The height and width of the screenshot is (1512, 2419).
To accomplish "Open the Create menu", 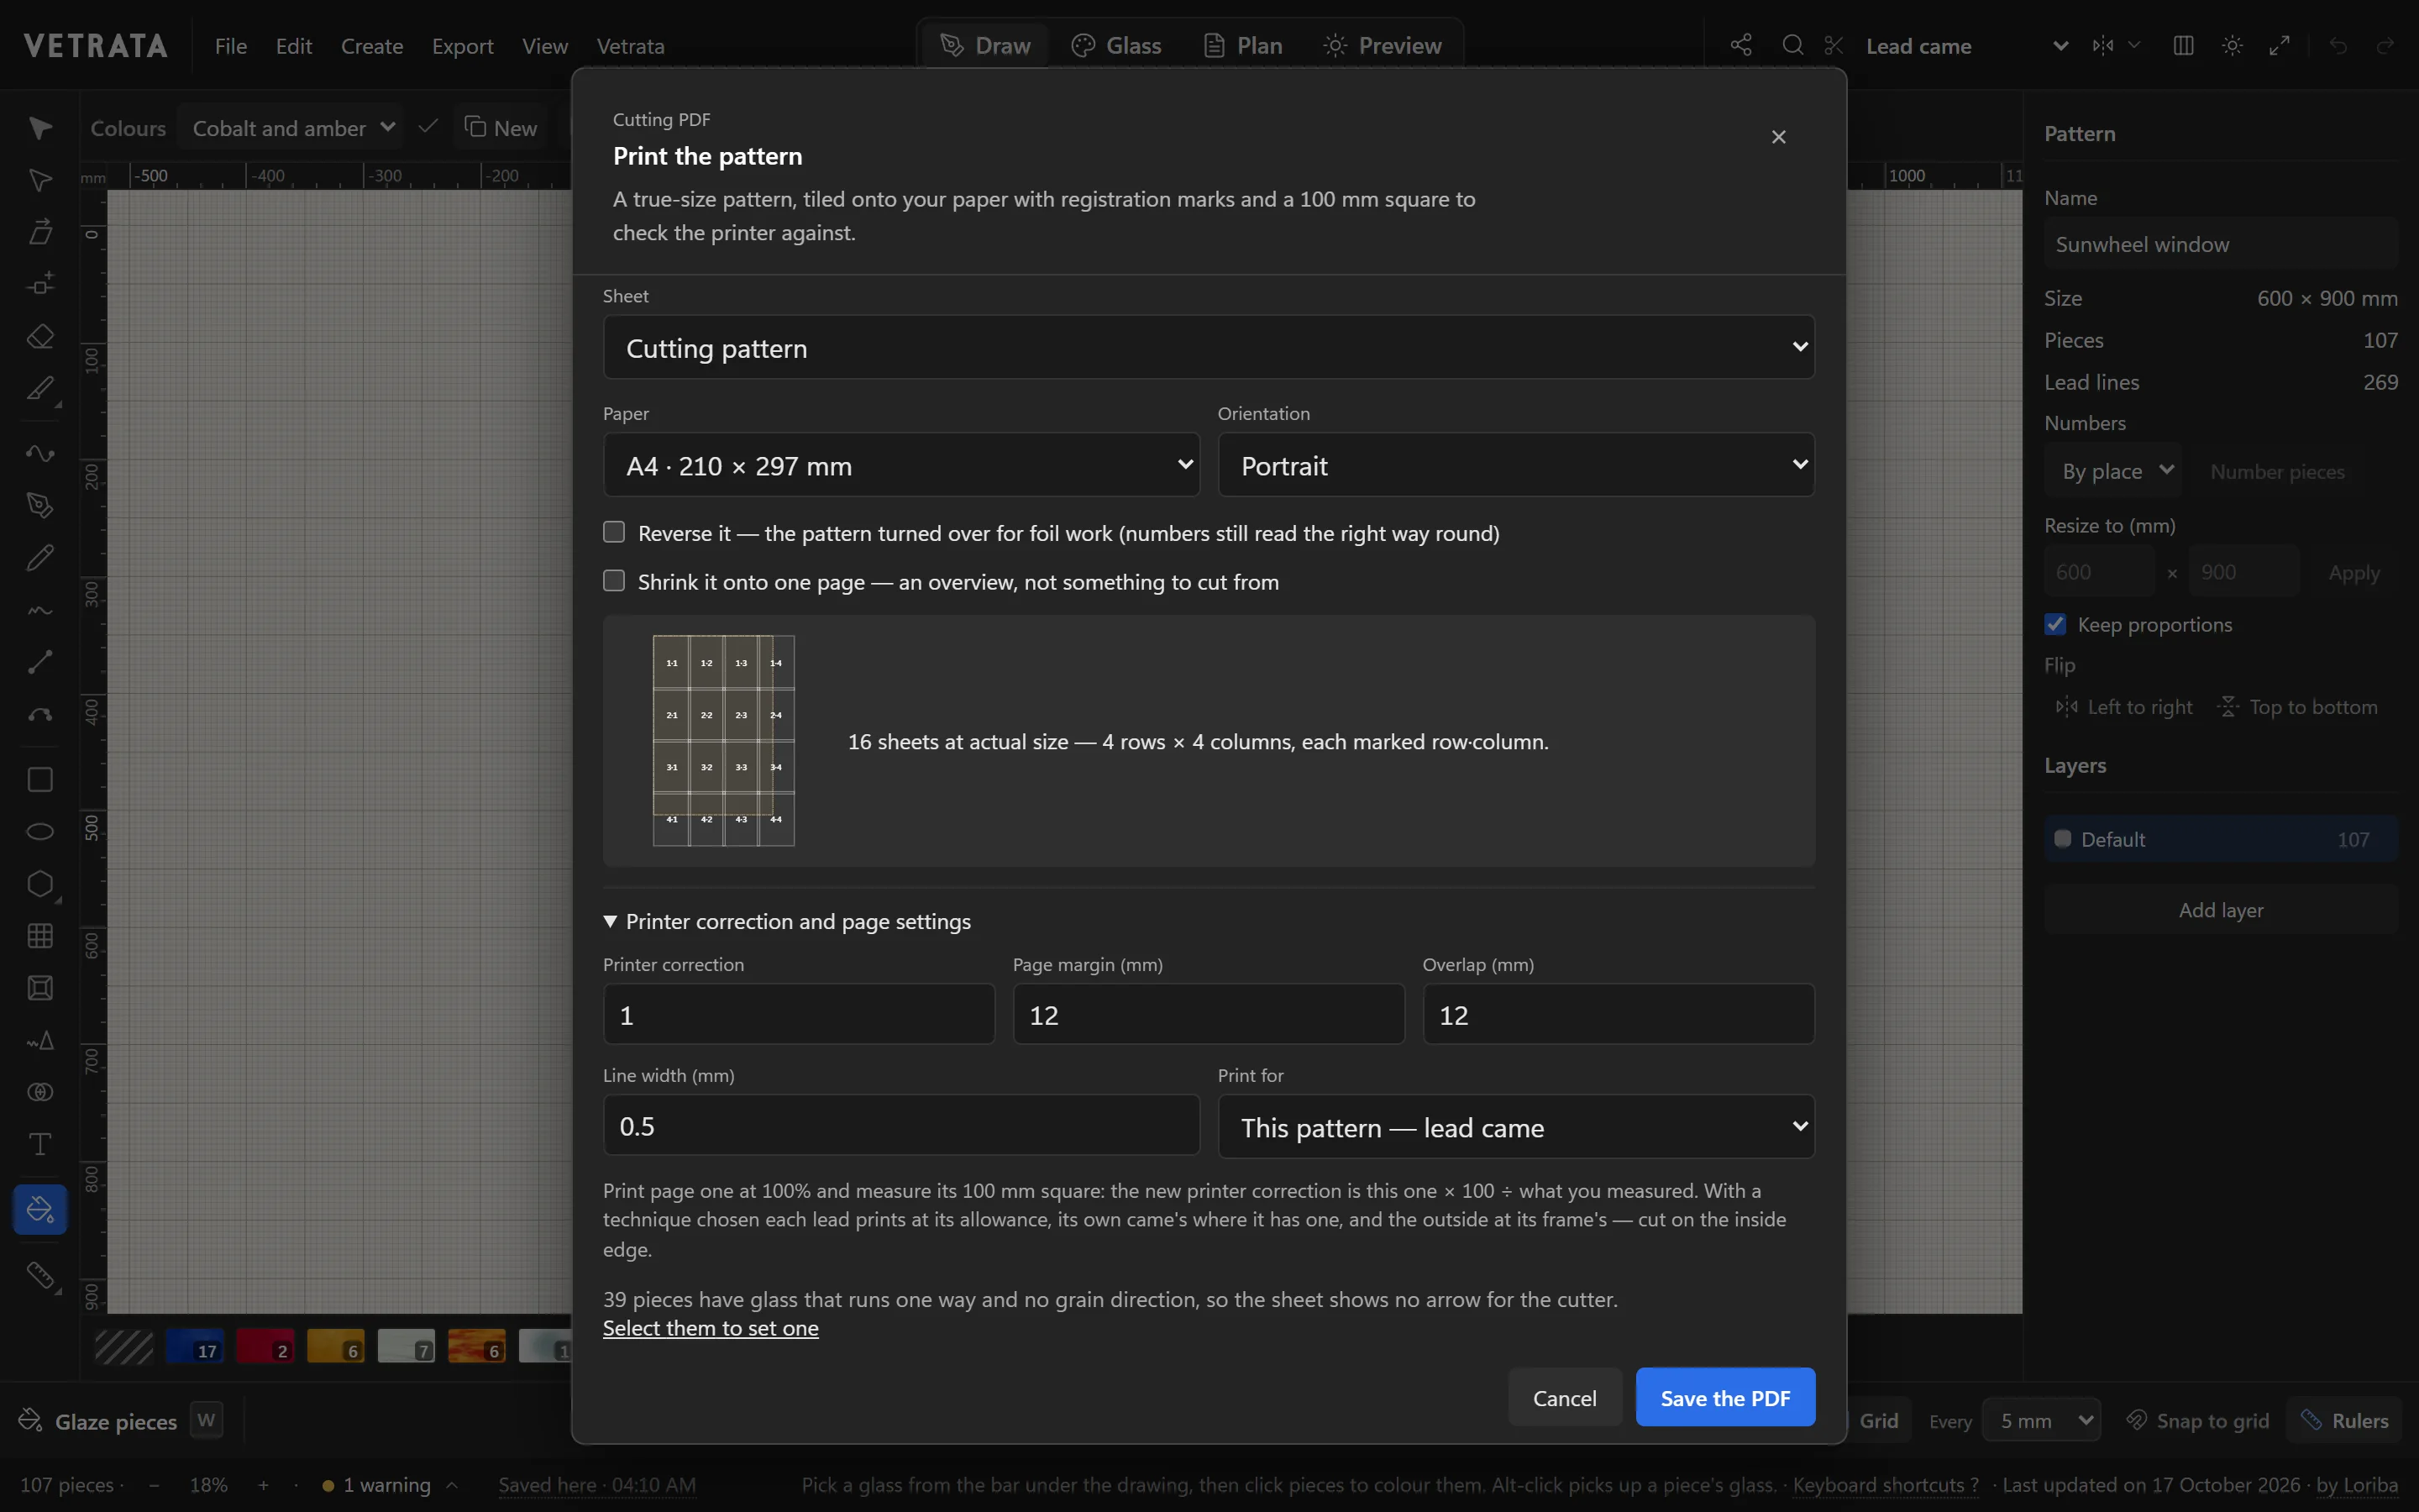I will click(x=372, y=46).
